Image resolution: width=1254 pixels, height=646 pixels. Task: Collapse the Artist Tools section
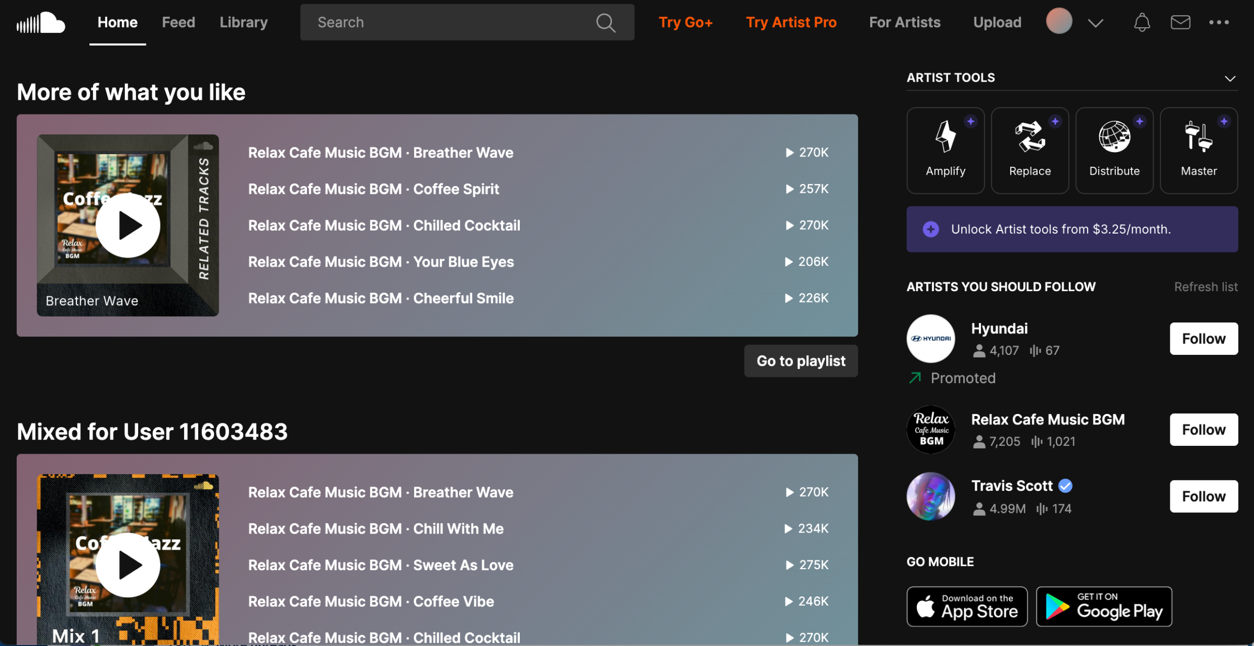pyautogui.click(x=1229, y=78)
